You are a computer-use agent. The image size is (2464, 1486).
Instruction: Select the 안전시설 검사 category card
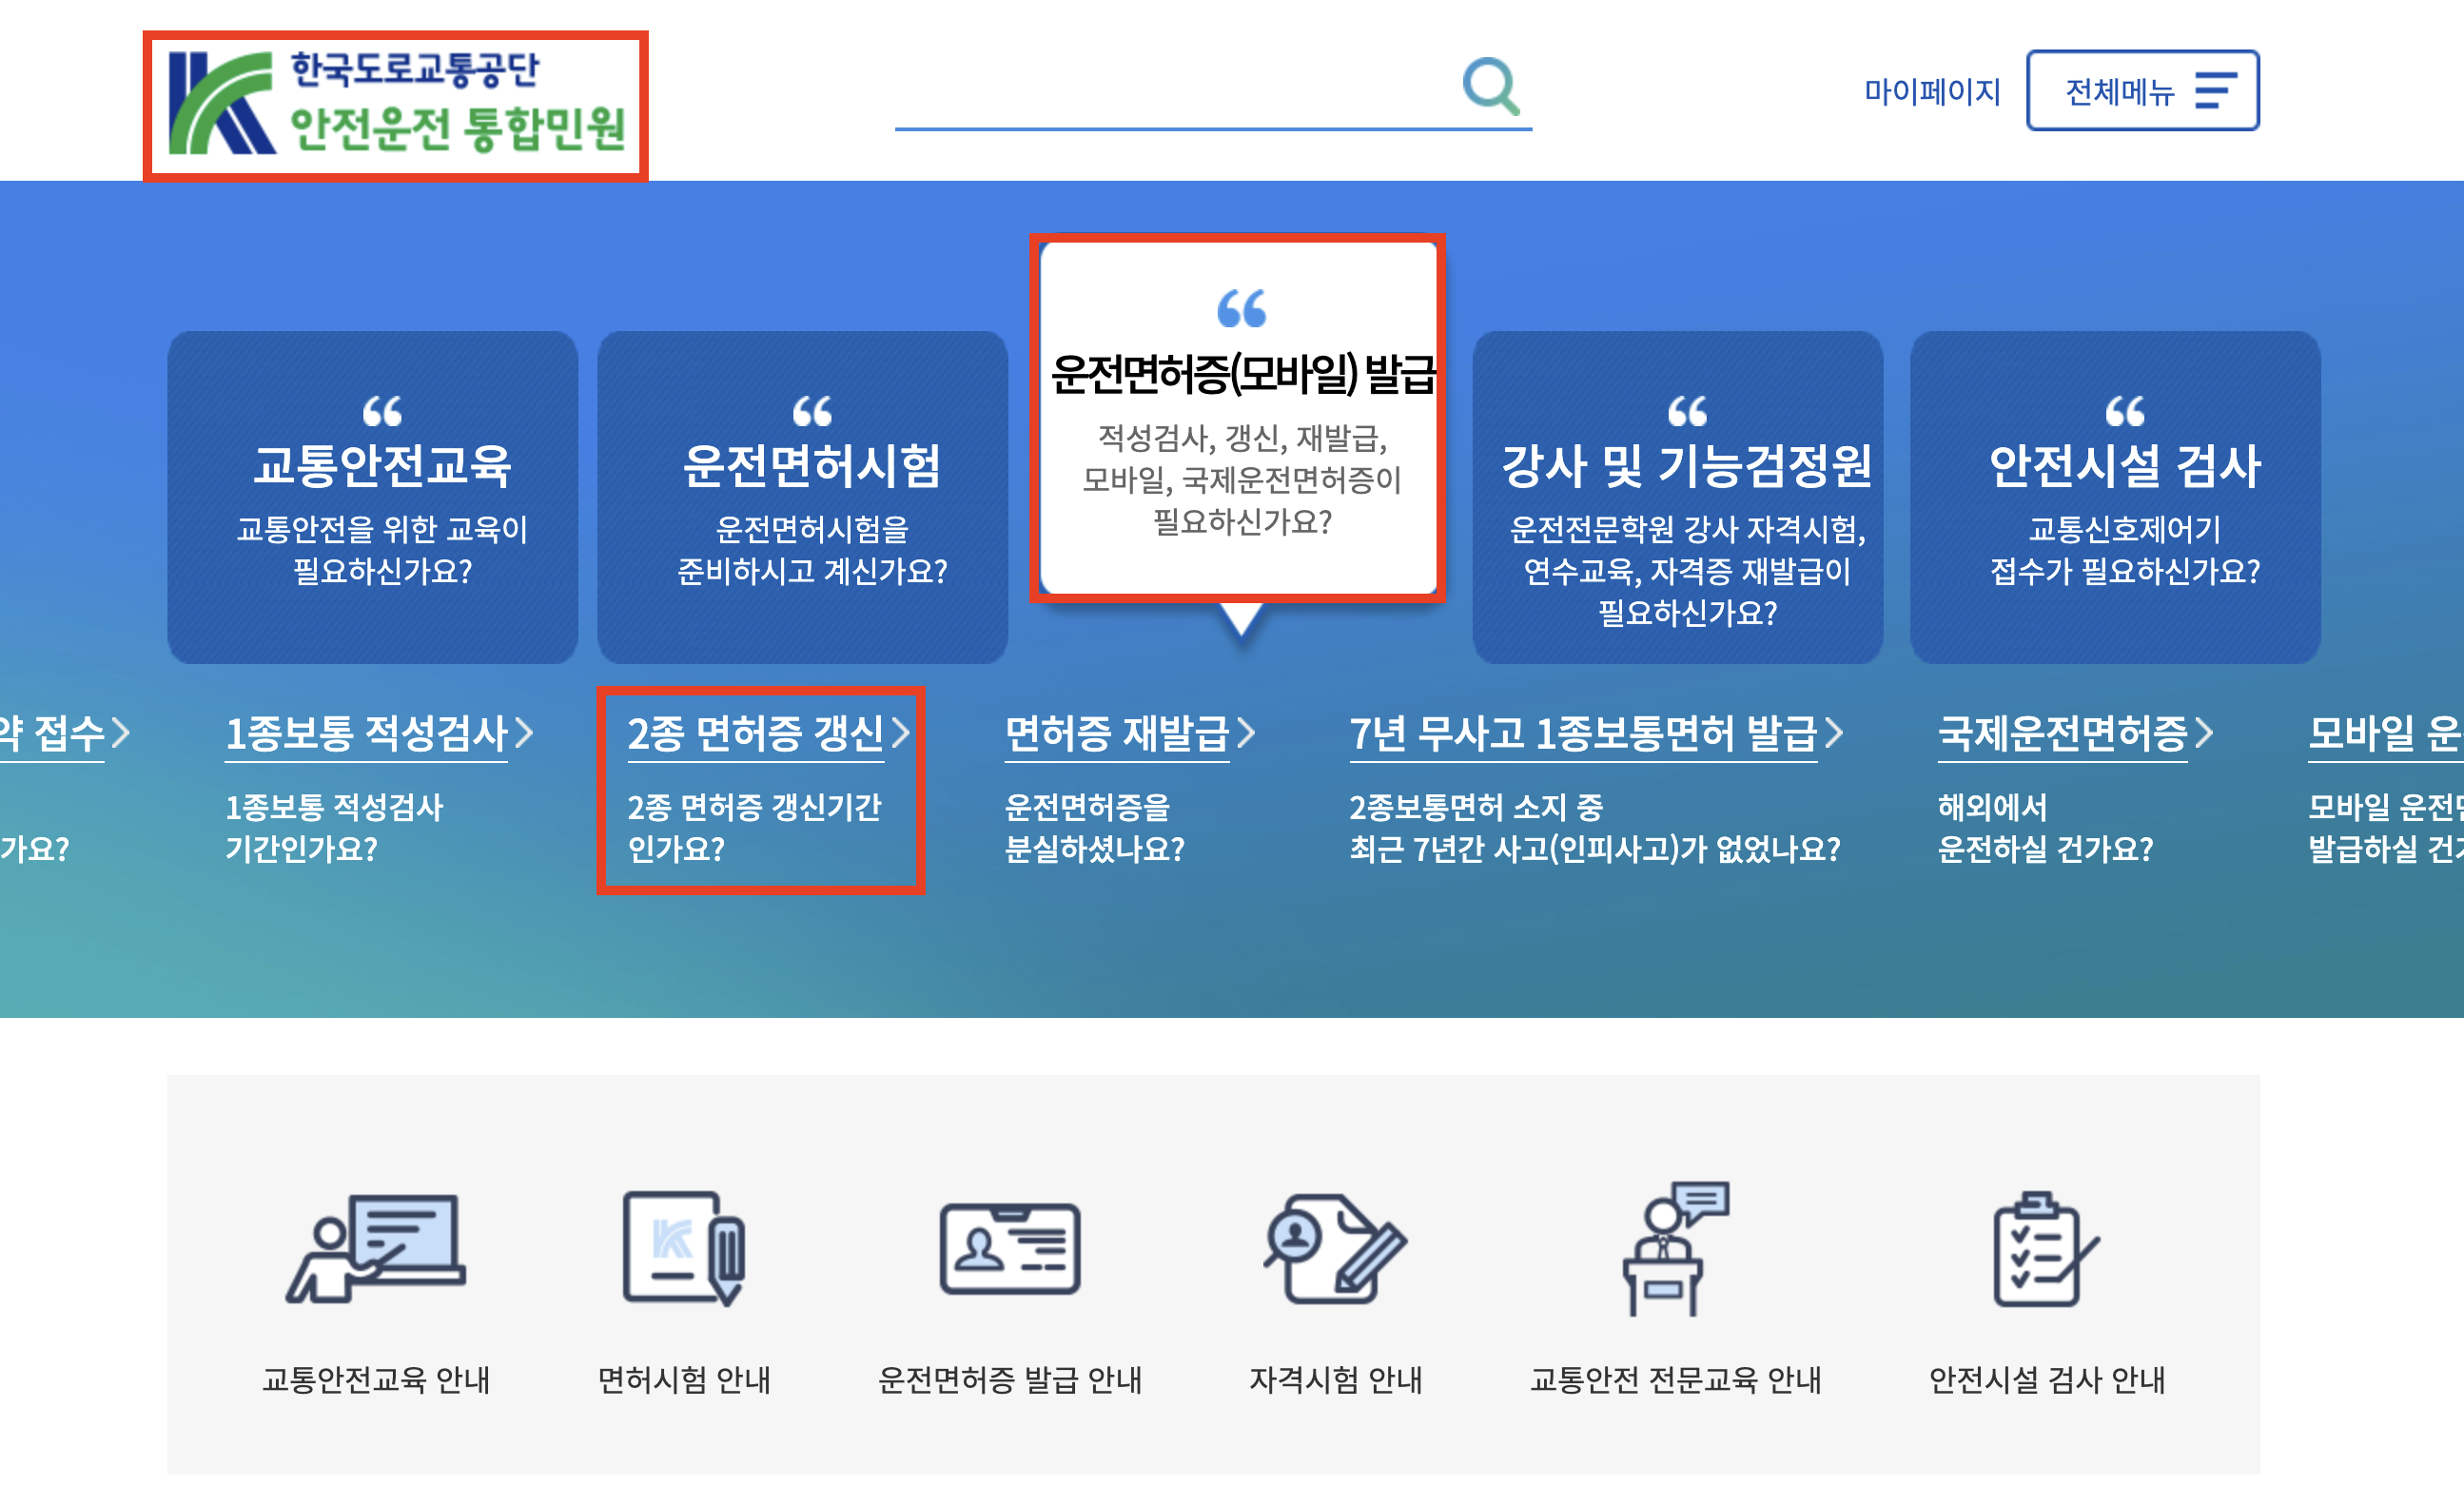coord(2114,497)
